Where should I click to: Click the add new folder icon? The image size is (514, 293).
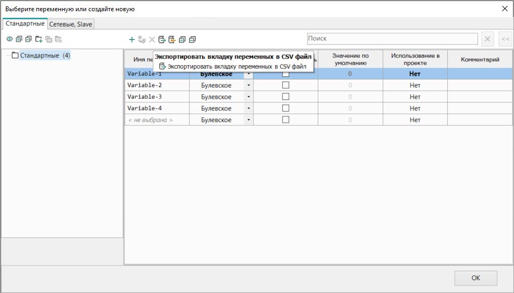[x=38, y=39]
